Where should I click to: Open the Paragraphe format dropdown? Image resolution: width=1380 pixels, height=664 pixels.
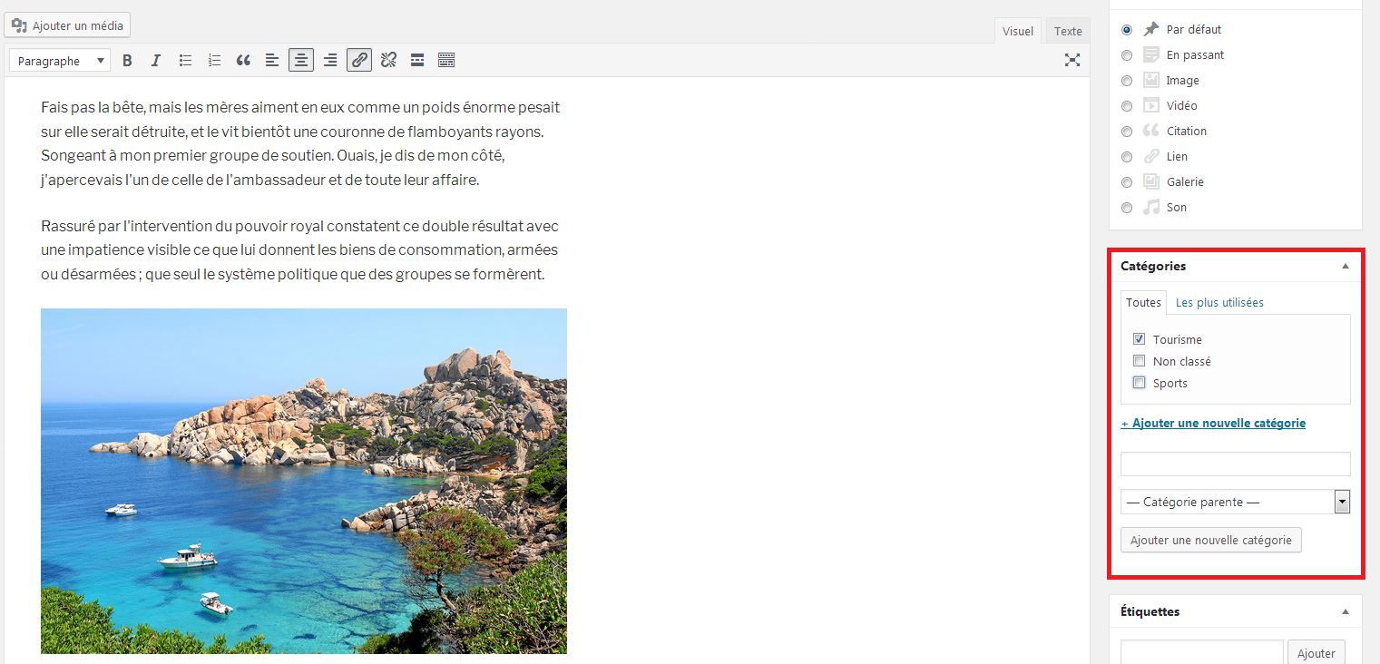tap(61, 61)
